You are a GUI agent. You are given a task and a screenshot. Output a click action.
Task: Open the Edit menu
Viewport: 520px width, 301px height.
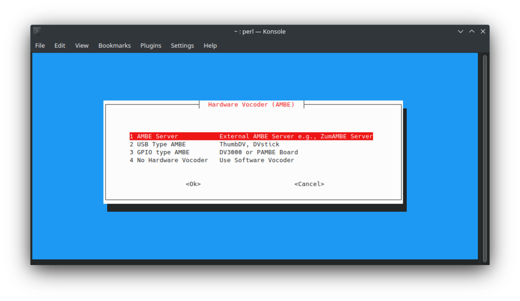[x=60, y=46]
